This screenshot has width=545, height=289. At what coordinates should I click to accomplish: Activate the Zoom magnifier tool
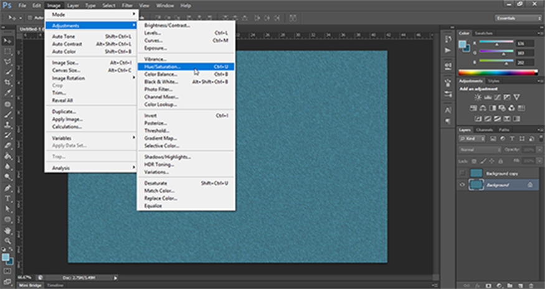pyautogui.click(x=8, y=241)
